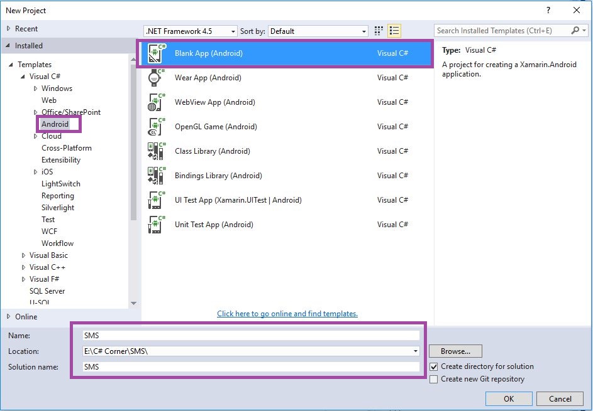Select the Silverlight category
The image size is (593, 411).
tap(58, 208)
